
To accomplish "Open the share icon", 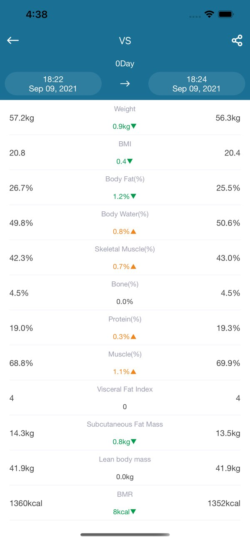I will (x=237, y=40).
